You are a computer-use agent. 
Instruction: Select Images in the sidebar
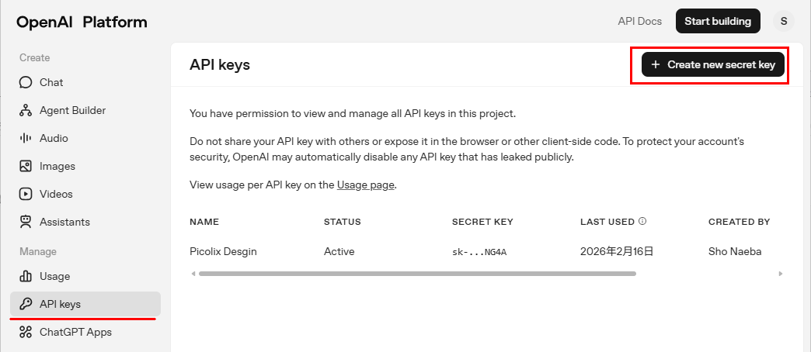[85, 166]
